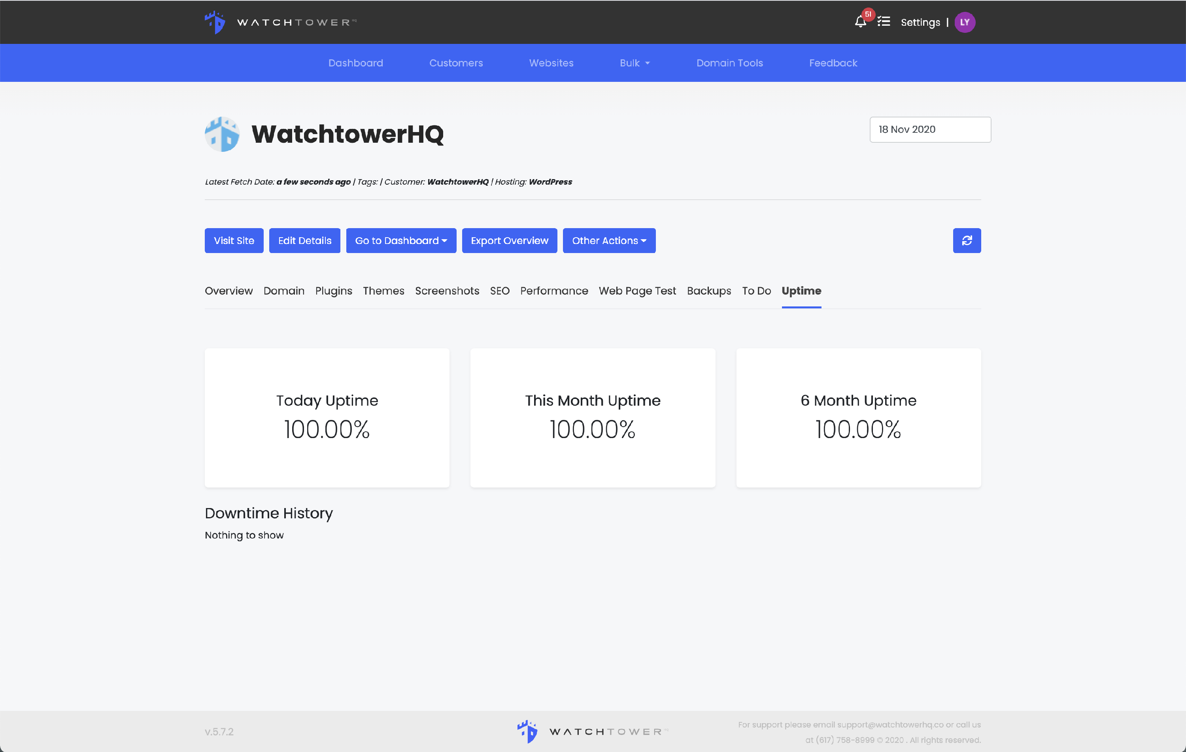Click the v.5.7.2 version text

click(x=219, y=731)
